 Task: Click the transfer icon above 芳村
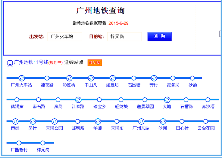154,78
